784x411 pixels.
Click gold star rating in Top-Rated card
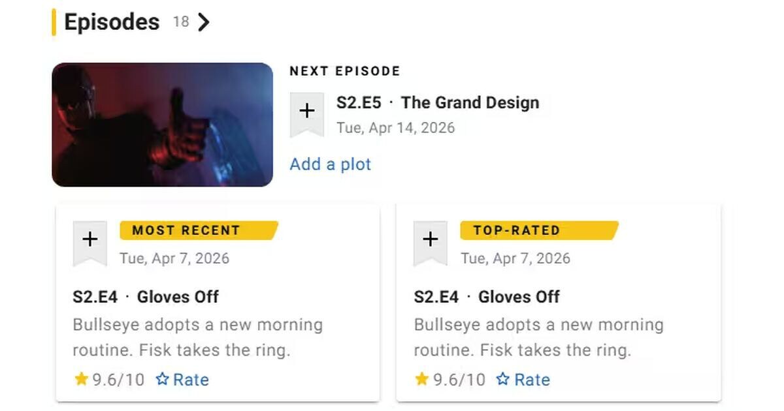pyautogui.click(x=421, y=380)
